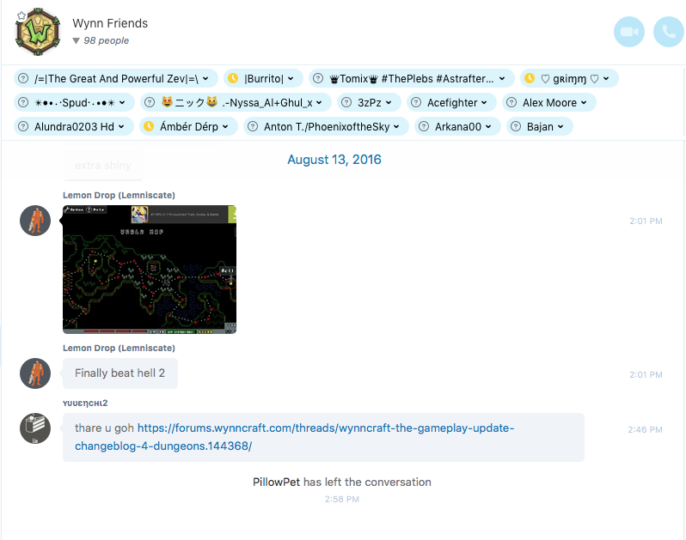Open the Arkana00 participant dropdown arrow
Viewport: 686px width, 540px height.
[488, 127]
